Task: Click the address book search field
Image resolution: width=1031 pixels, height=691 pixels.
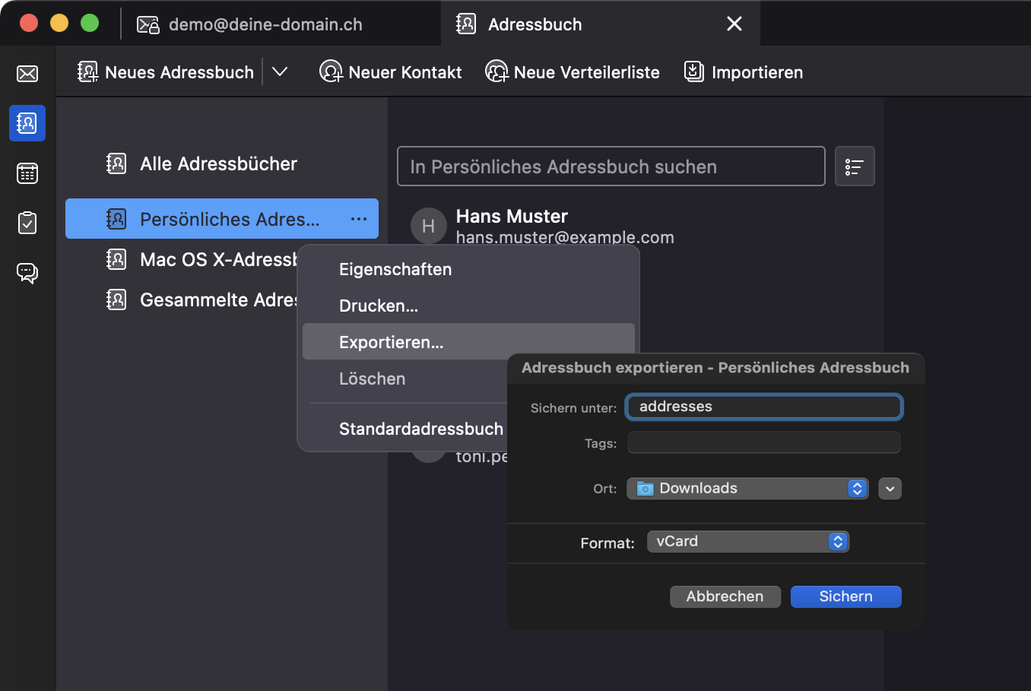Action: tap(611, 166)
